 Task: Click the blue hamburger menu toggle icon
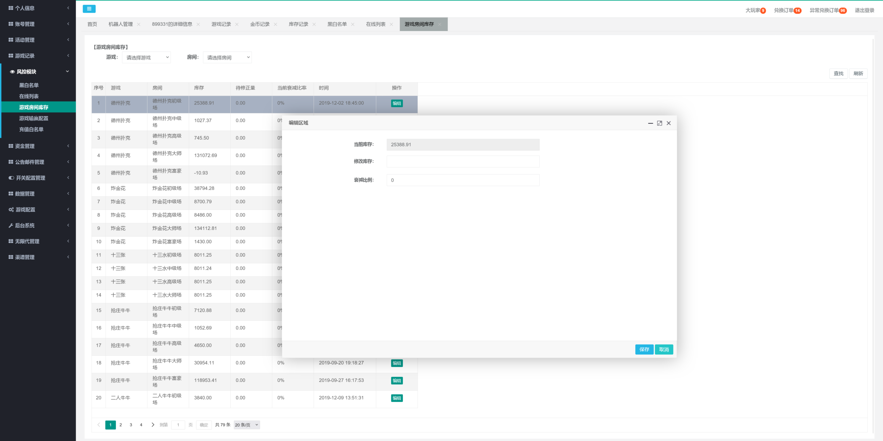point(89,9)
